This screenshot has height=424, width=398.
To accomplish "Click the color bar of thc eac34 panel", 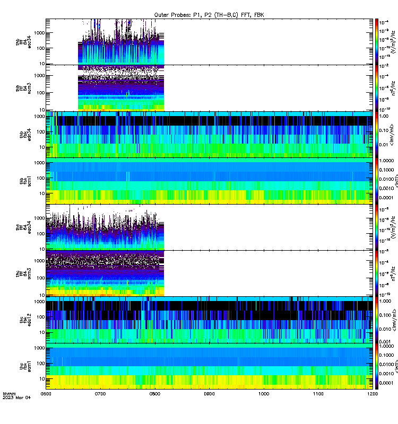I will (x=376, y=227).
